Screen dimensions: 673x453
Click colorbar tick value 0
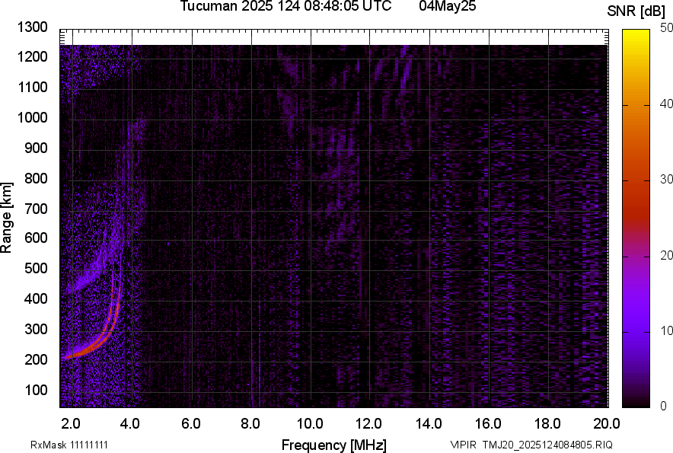coord(664,406)
